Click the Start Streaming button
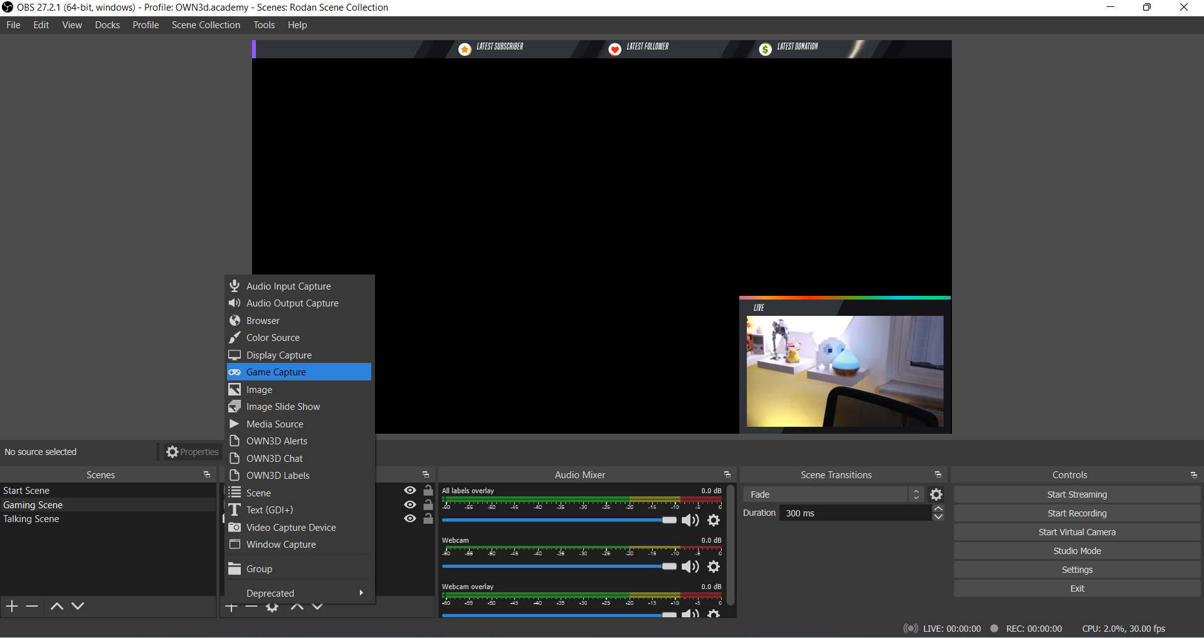The image size is (1204, 638). click(1077, 494)
